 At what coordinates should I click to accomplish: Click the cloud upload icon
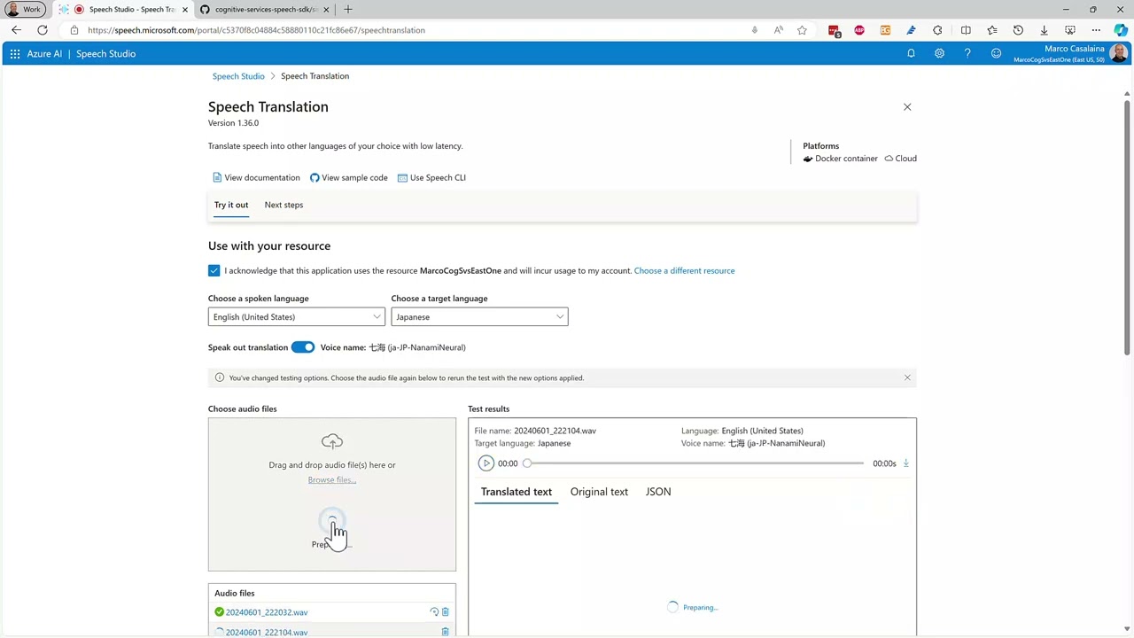pos(332,441)
